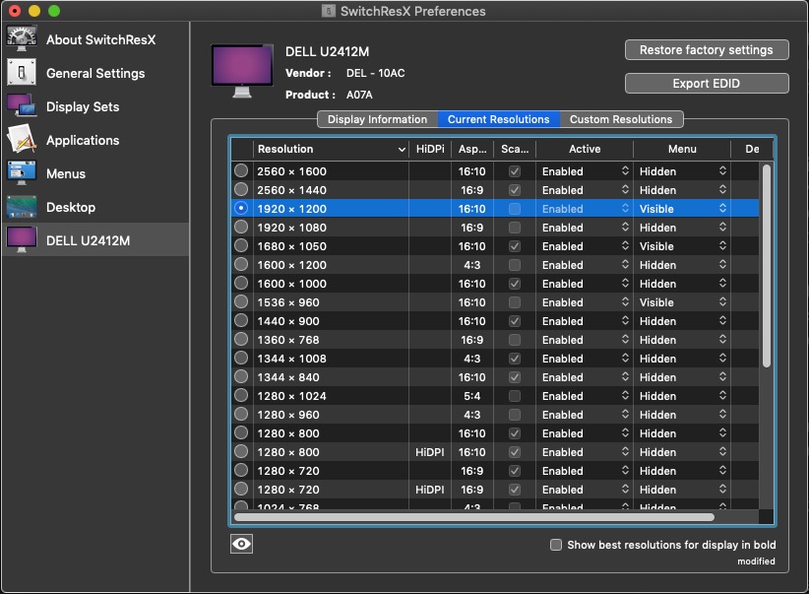809x594 pixels.
Task: Sort by the Menu column header
Action: tap(682, 149)
